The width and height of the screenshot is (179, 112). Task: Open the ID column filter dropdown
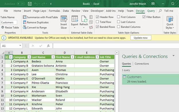click(x=11, y=57)
